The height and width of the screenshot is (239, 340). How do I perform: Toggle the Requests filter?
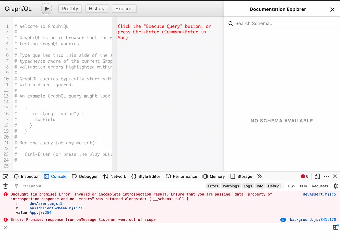[x=320, y=186]
